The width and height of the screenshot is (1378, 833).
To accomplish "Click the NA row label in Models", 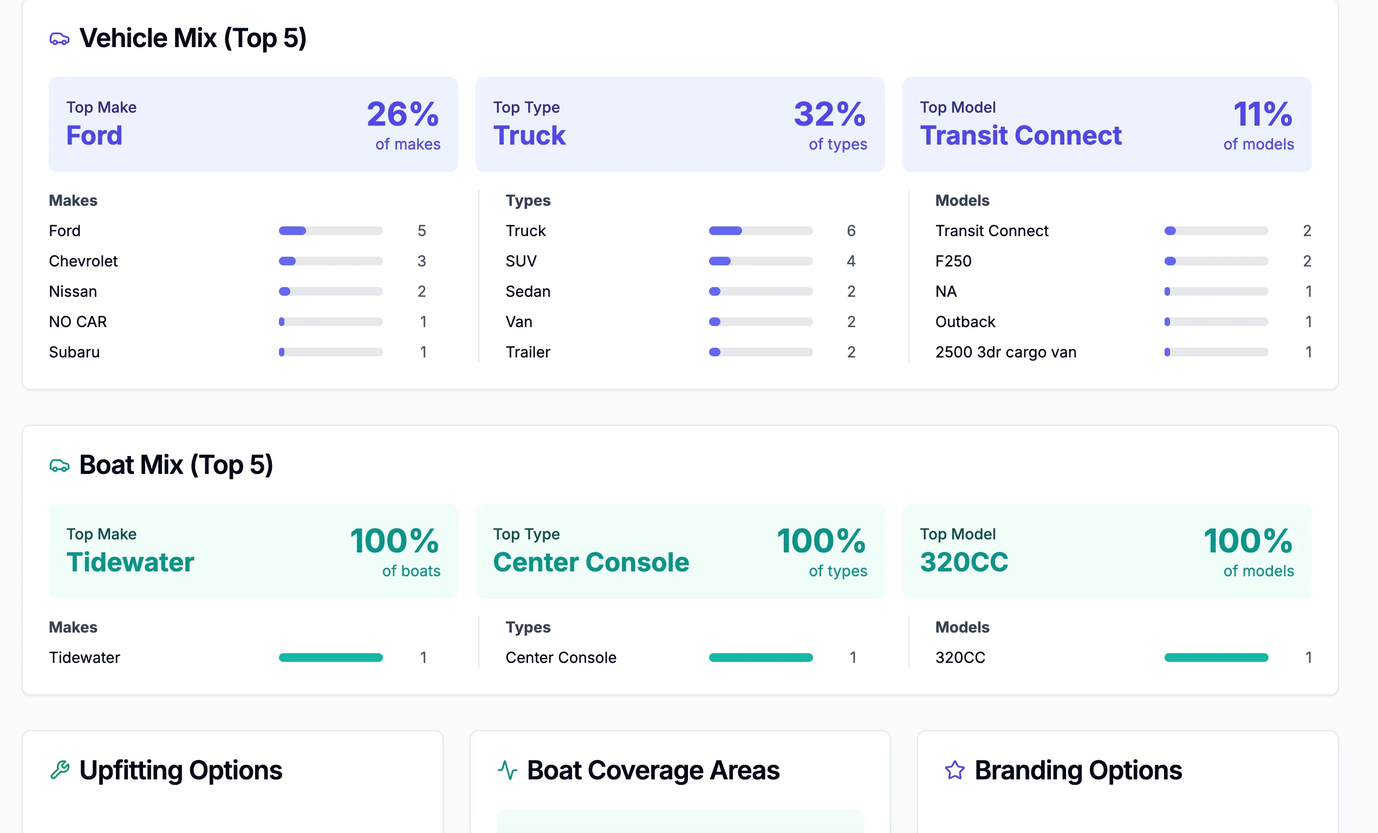I will pyautogui.click(x=946, y=291).
